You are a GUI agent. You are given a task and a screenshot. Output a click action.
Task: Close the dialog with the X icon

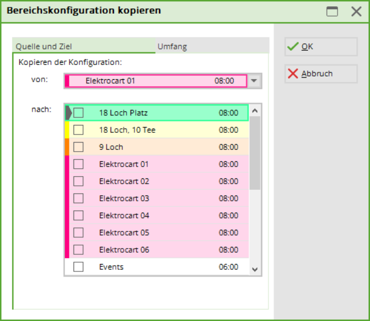[x=356, y=11]
